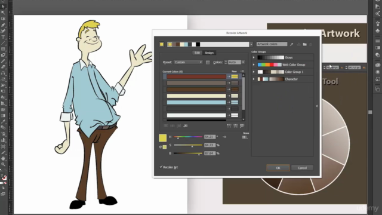Toggle recolor arrow for the gray-brown row
Screen dimensions: 382x215
coord(229,83)
